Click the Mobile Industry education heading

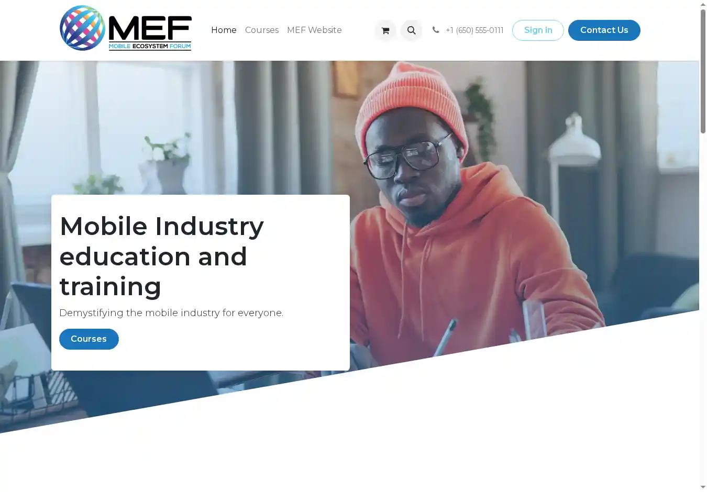tap(162, 256)
